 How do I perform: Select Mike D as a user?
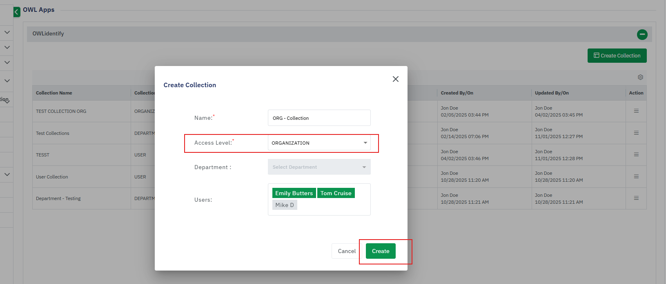285,205
